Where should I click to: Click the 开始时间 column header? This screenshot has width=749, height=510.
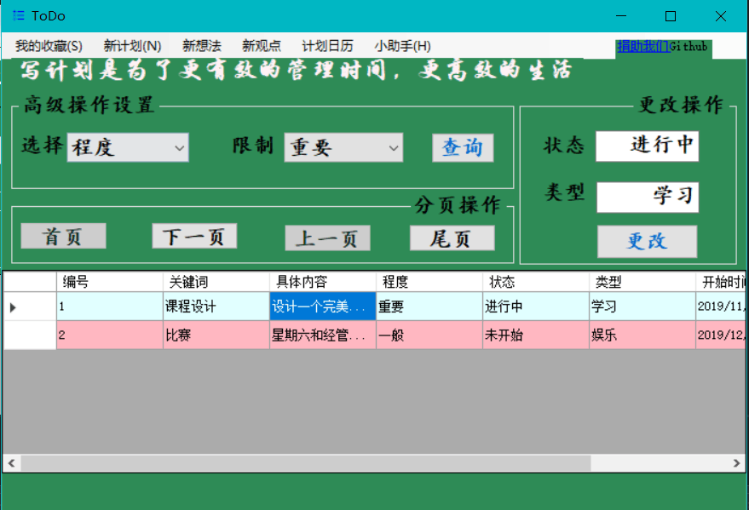pyautogui.click(x=721, y=282)
